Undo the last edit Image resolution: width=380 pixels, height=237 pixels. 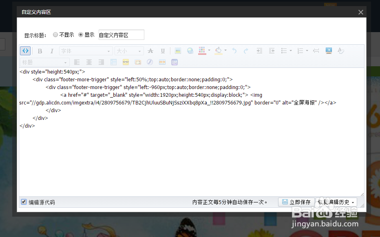click(234, 51)
